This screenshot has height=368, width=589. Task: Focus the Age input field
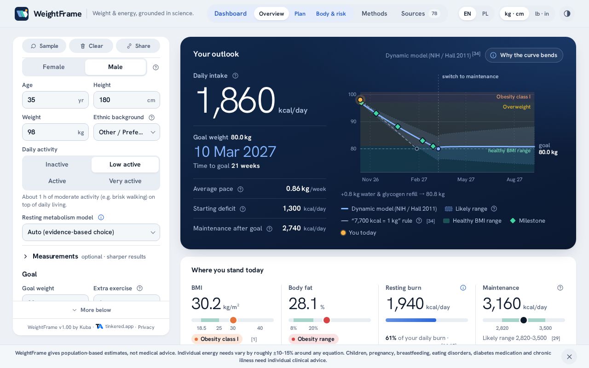pyautogui.click(x=55, y=100)
